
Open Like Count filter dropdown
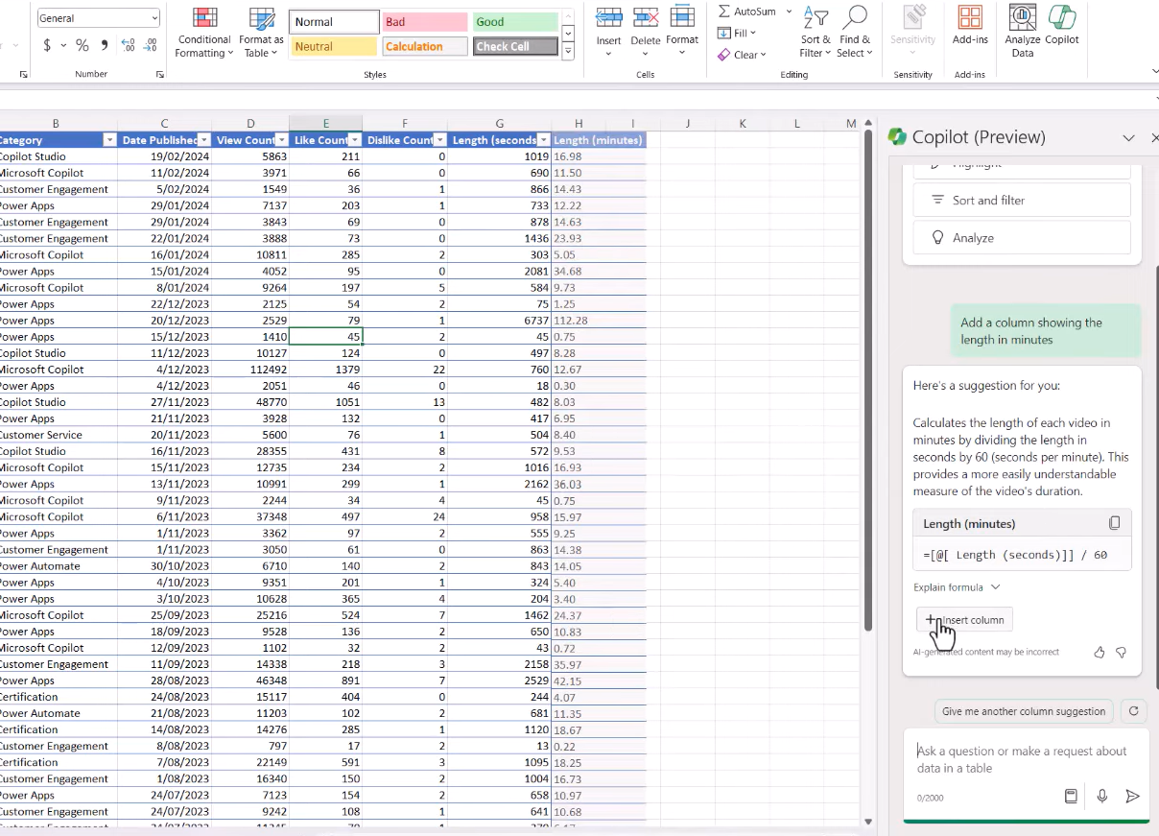click(x=356, y=140)
